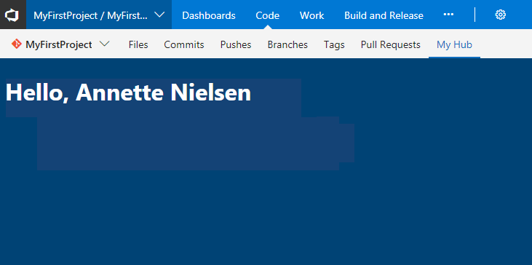View the Pushes tab

pyautogui.click(x=236, y=45)
